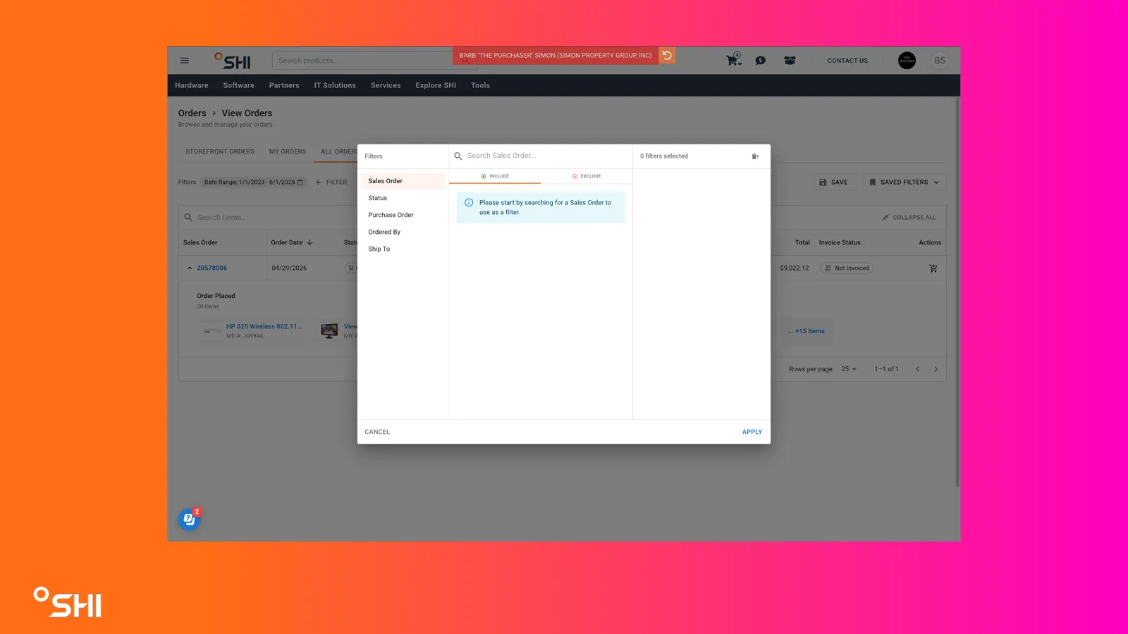This screenshot has height=634, width=1128.
Task: Open the hamburger navigation menu
Action: 185,61
